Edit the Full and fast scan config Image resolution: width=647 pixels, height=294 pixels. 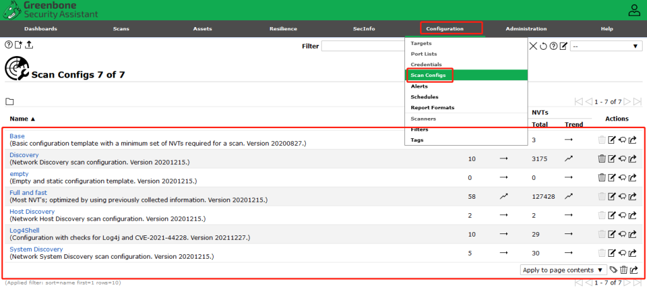612,197
